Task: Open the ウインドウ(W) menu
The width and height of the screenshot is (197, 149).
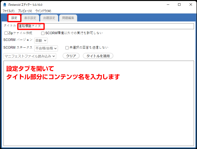Action: click(x=43, y=11)
